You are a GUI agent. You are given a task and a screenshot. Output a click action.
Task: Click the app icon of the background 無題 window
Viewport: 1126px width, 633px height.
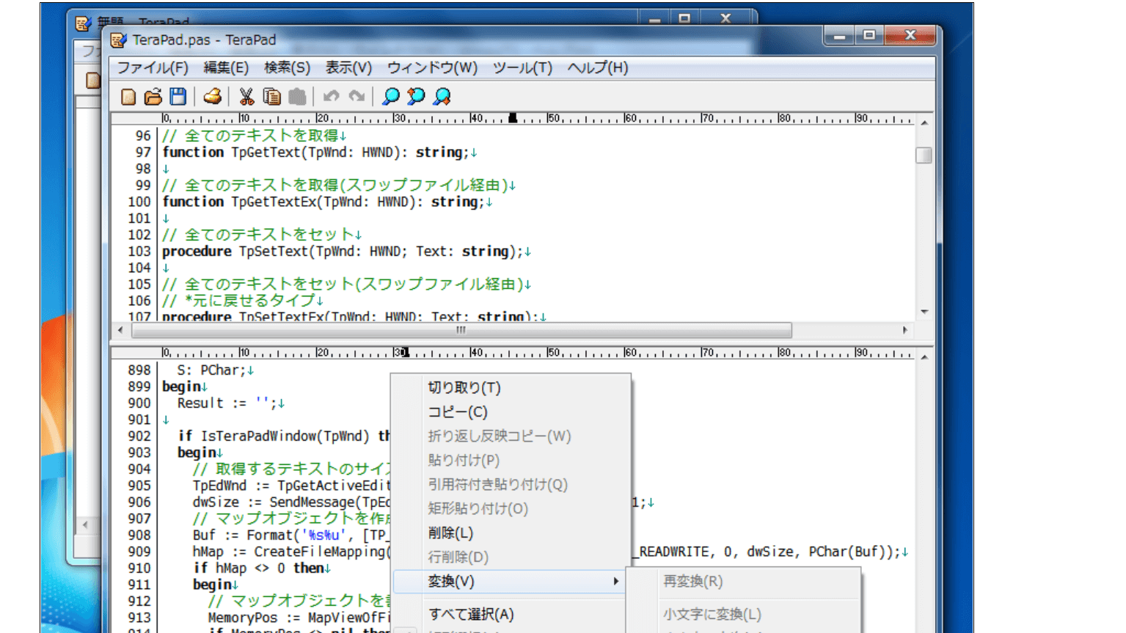[x=83, y=23]
